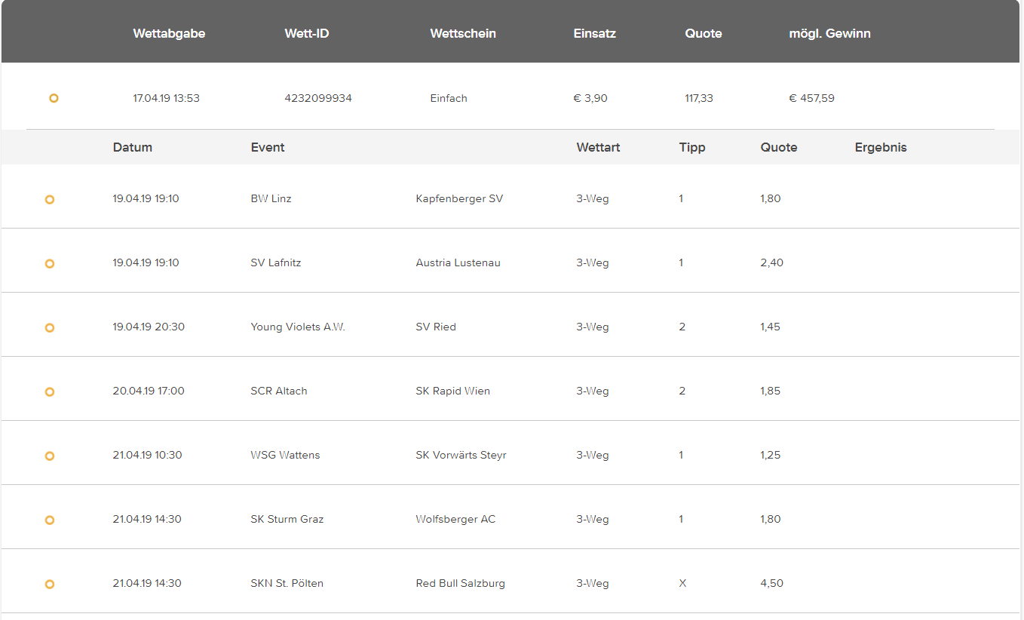Click the date 20.04.19 17:00

coord(149,391)
